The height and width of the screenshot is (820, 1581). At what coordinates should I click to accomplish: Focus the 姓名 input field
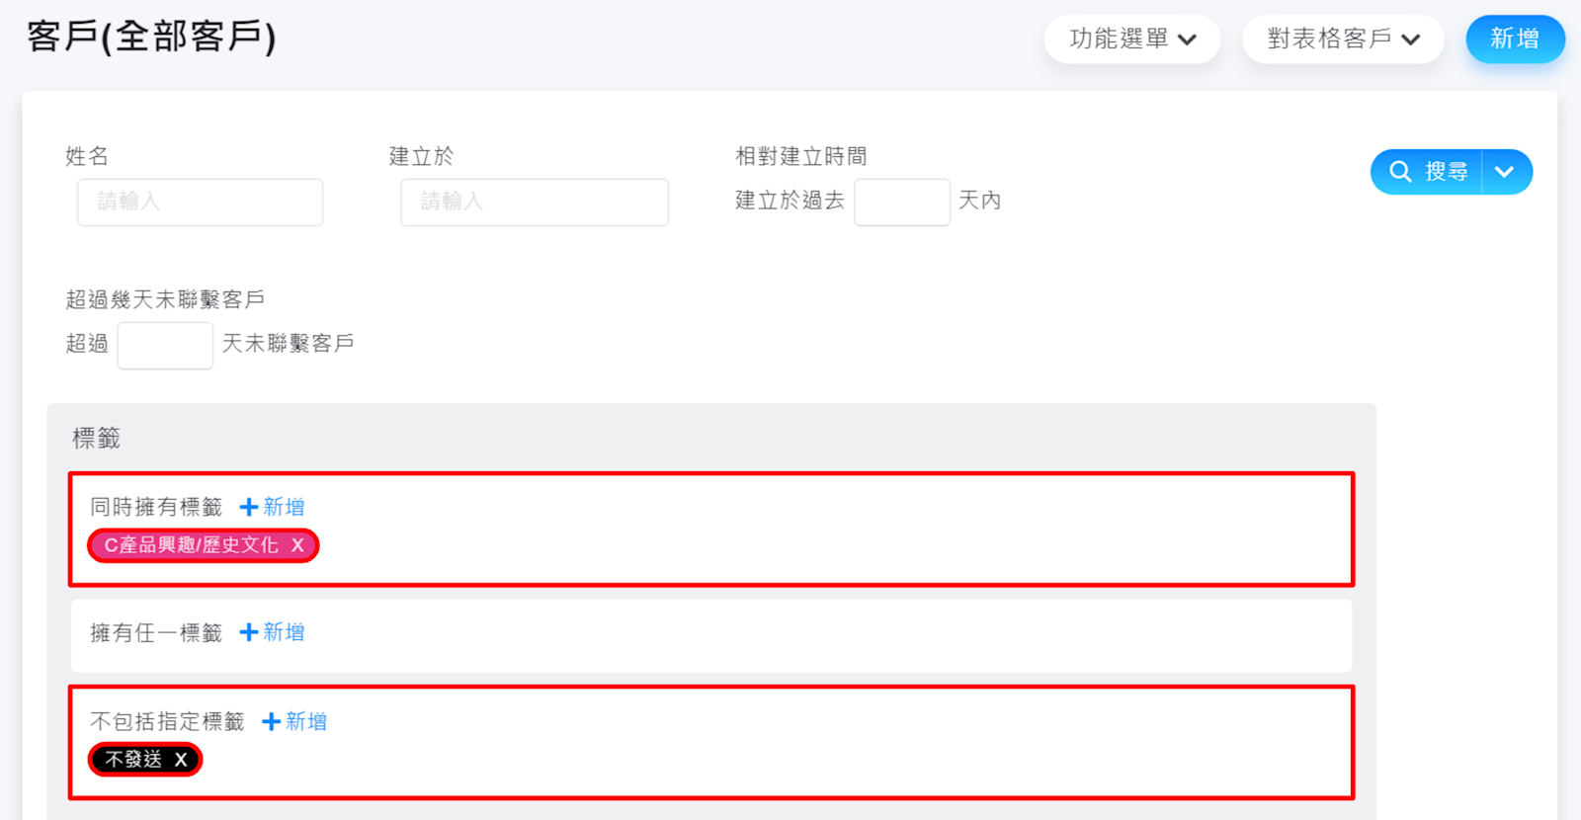(201, 203)
